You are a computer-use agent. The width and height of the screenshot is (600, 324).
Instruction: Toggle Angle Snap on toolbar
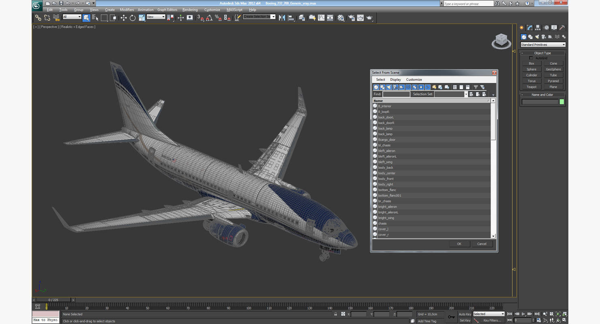(209, 18)
